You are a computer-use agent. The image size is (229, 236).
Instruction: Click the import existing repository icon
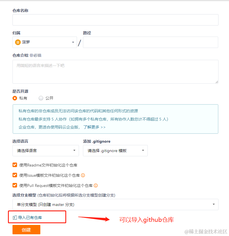point(14,218)
